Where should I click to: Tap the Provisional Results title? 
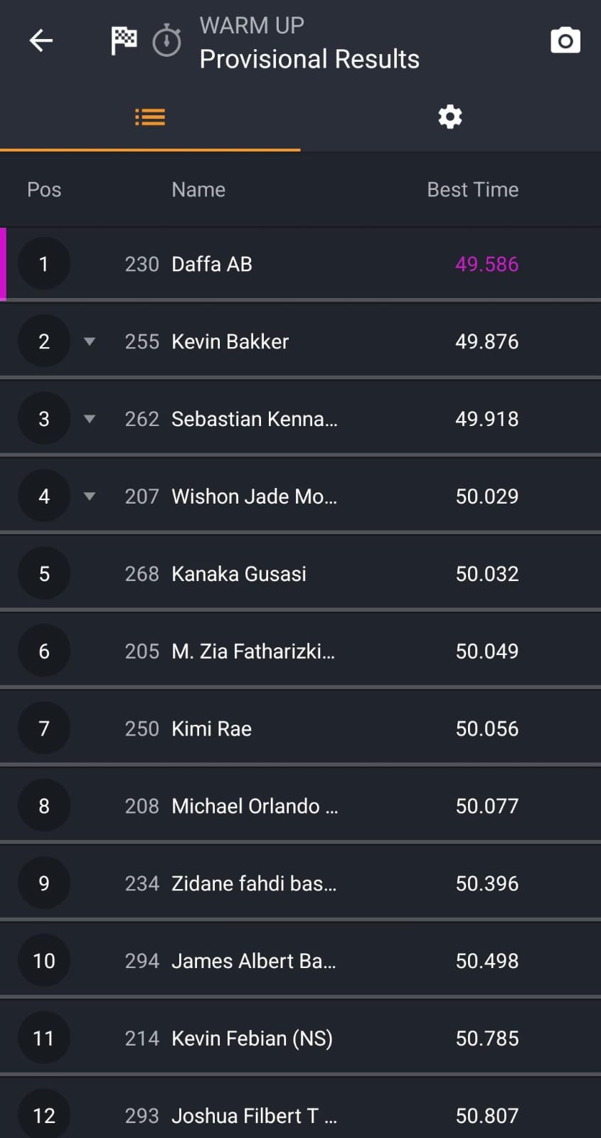tap(309, 59)
